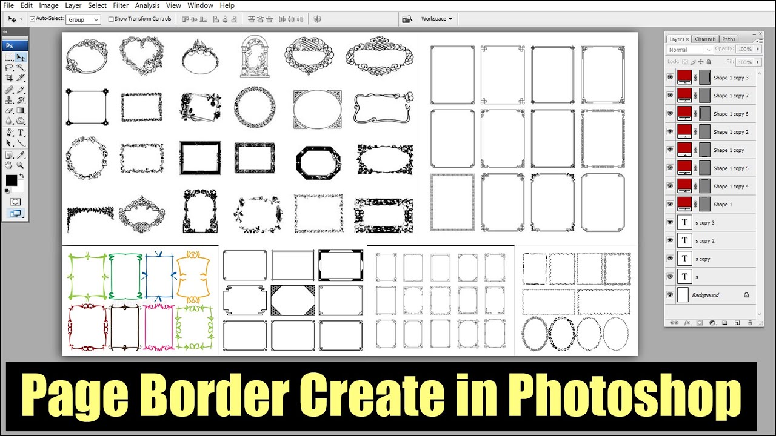Click red thumbnail of Shape 1 copy 5
This screenshot has width=776, height=436.
click(x=684, y=168)
